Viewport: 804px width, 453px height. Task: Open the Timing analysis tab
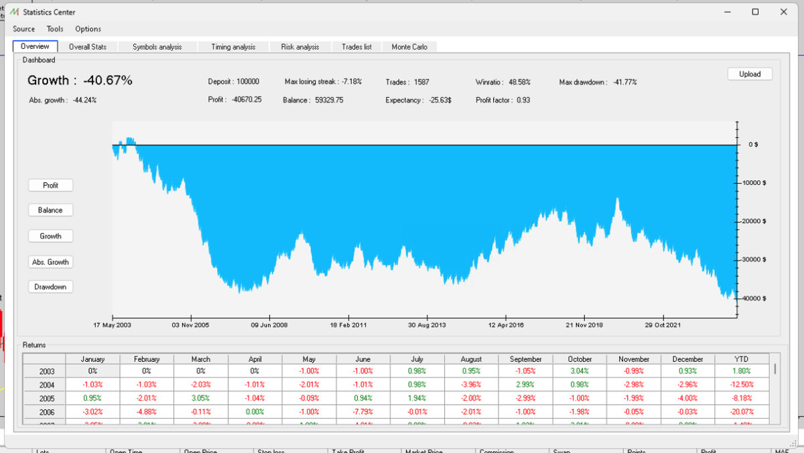[233, 47]
